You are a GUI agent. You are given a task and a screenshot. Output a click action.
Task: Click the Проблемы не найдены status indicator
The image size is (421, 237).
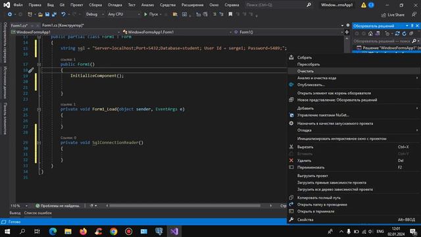pos(58,206)
